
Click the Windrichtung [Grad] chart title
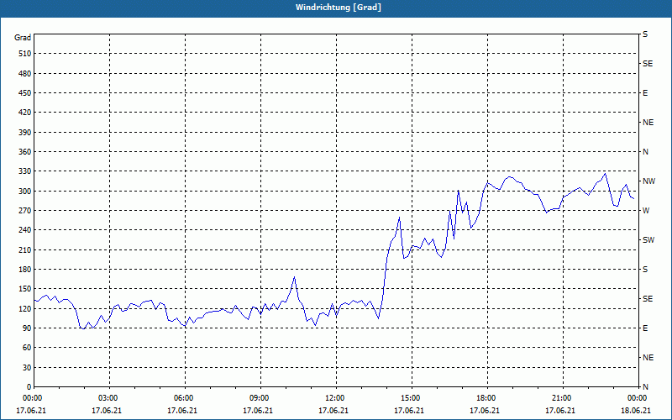coord(339,8)
